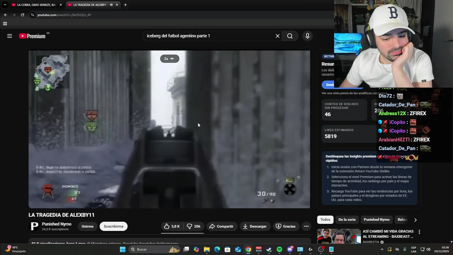
Task: Open 'Así cambió mi vida' video title
Action: pos(388,234)
